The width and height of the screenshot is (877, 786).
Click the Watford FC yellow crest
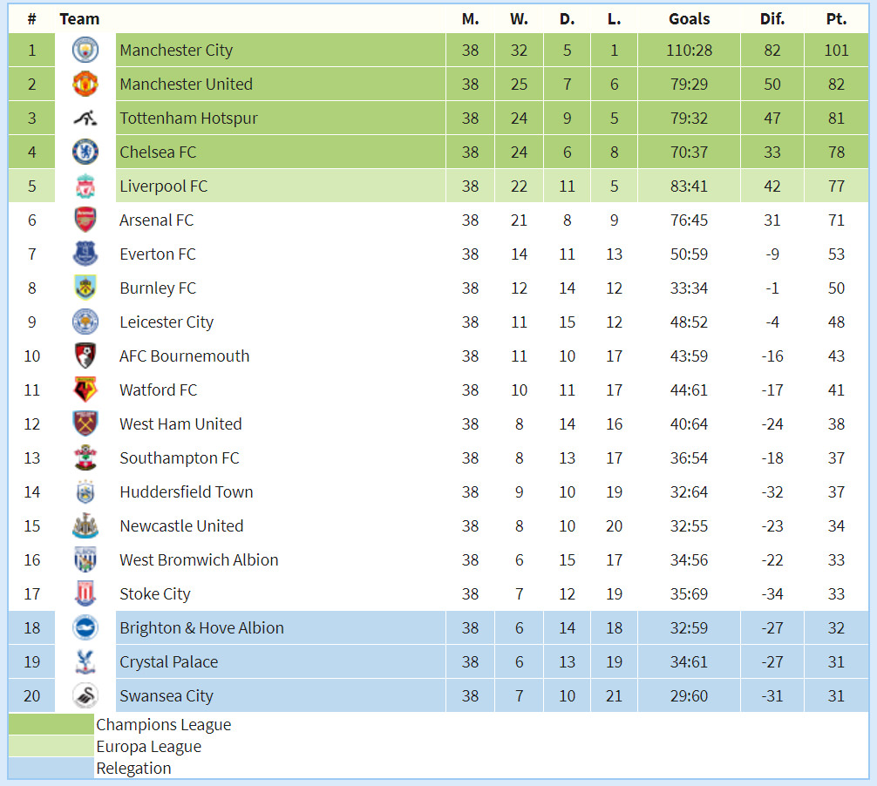pyautogui.click(x=85, y=390)
